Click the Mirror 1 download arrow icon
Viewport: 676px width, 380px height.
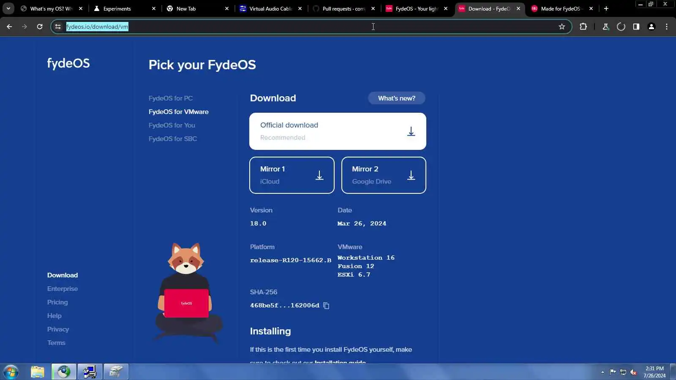319,175
